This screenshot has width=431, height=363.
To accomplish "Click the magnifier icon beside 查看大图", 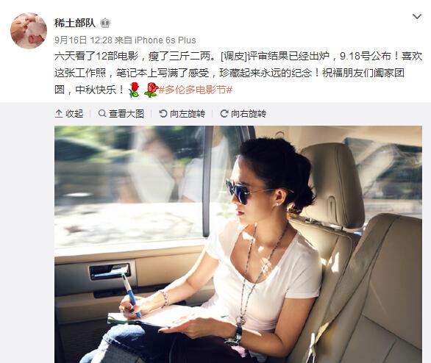I will tap(102, 113).
